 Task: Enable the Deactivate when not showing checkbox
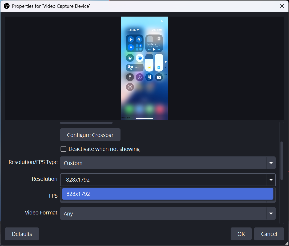63,149
